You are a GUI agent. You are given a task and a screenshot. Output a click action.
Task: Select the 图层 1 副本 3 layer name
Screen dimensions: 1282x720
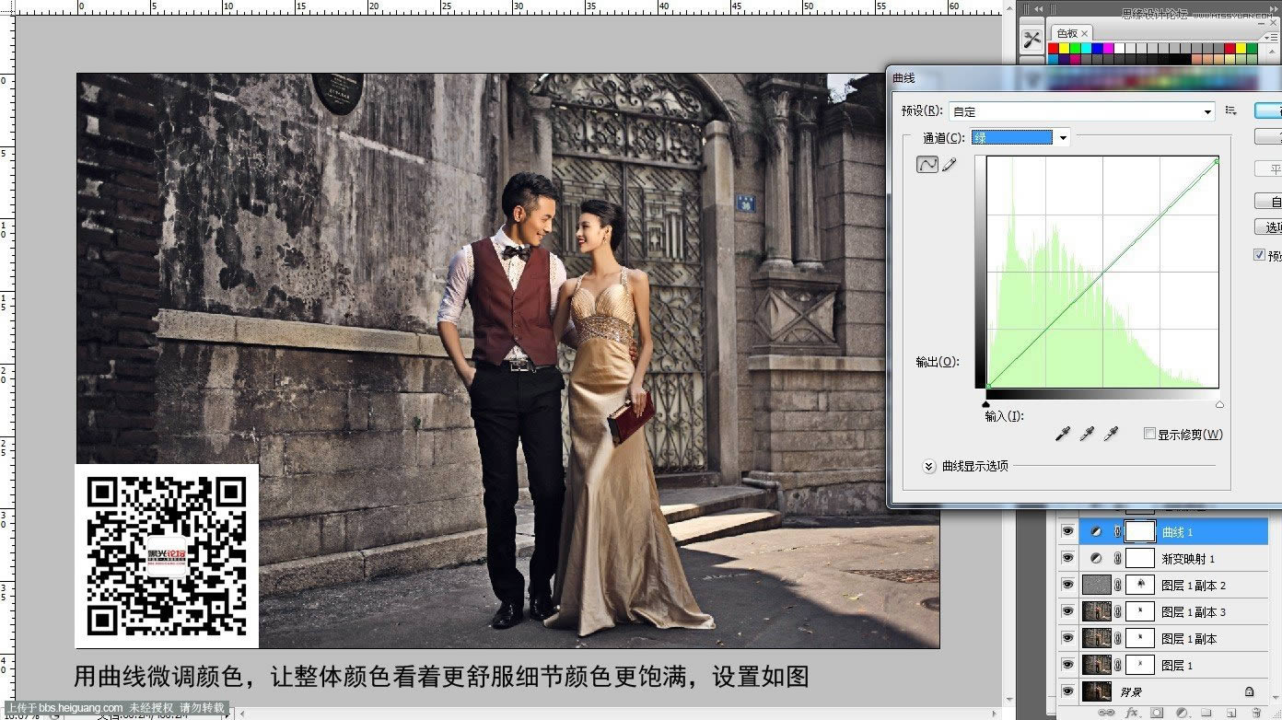click(x=1194, y=612)
